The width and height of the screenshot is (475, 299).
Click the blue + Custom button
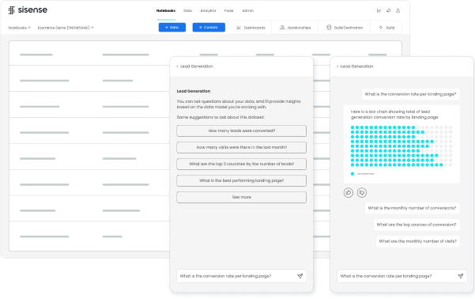[209, 28]
